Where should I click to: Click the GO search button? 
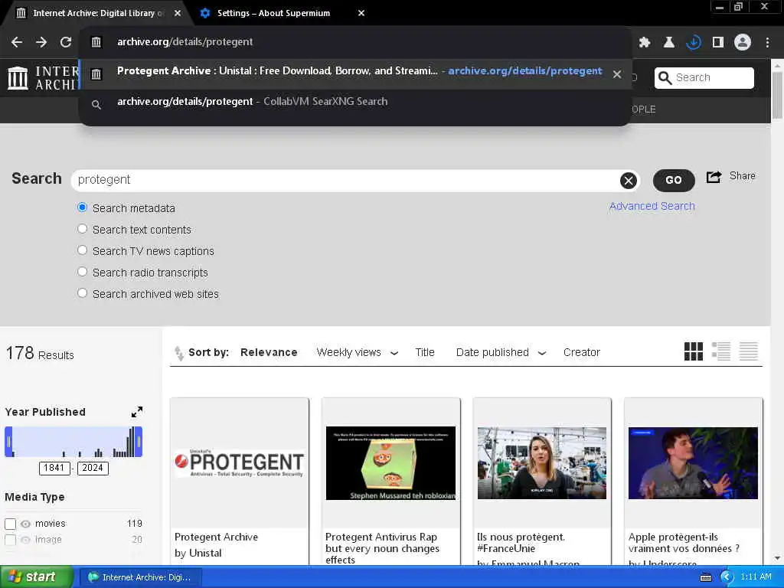point(674,181)
